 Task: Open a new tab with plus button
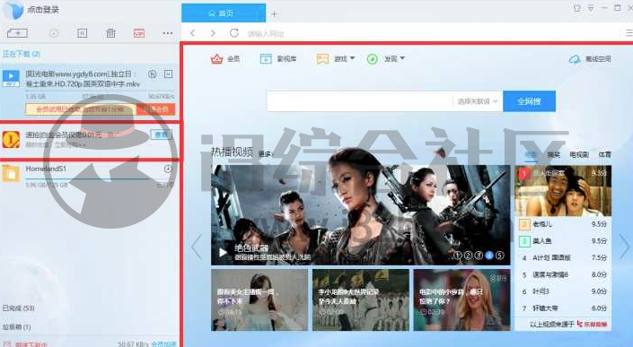(274, 14)
